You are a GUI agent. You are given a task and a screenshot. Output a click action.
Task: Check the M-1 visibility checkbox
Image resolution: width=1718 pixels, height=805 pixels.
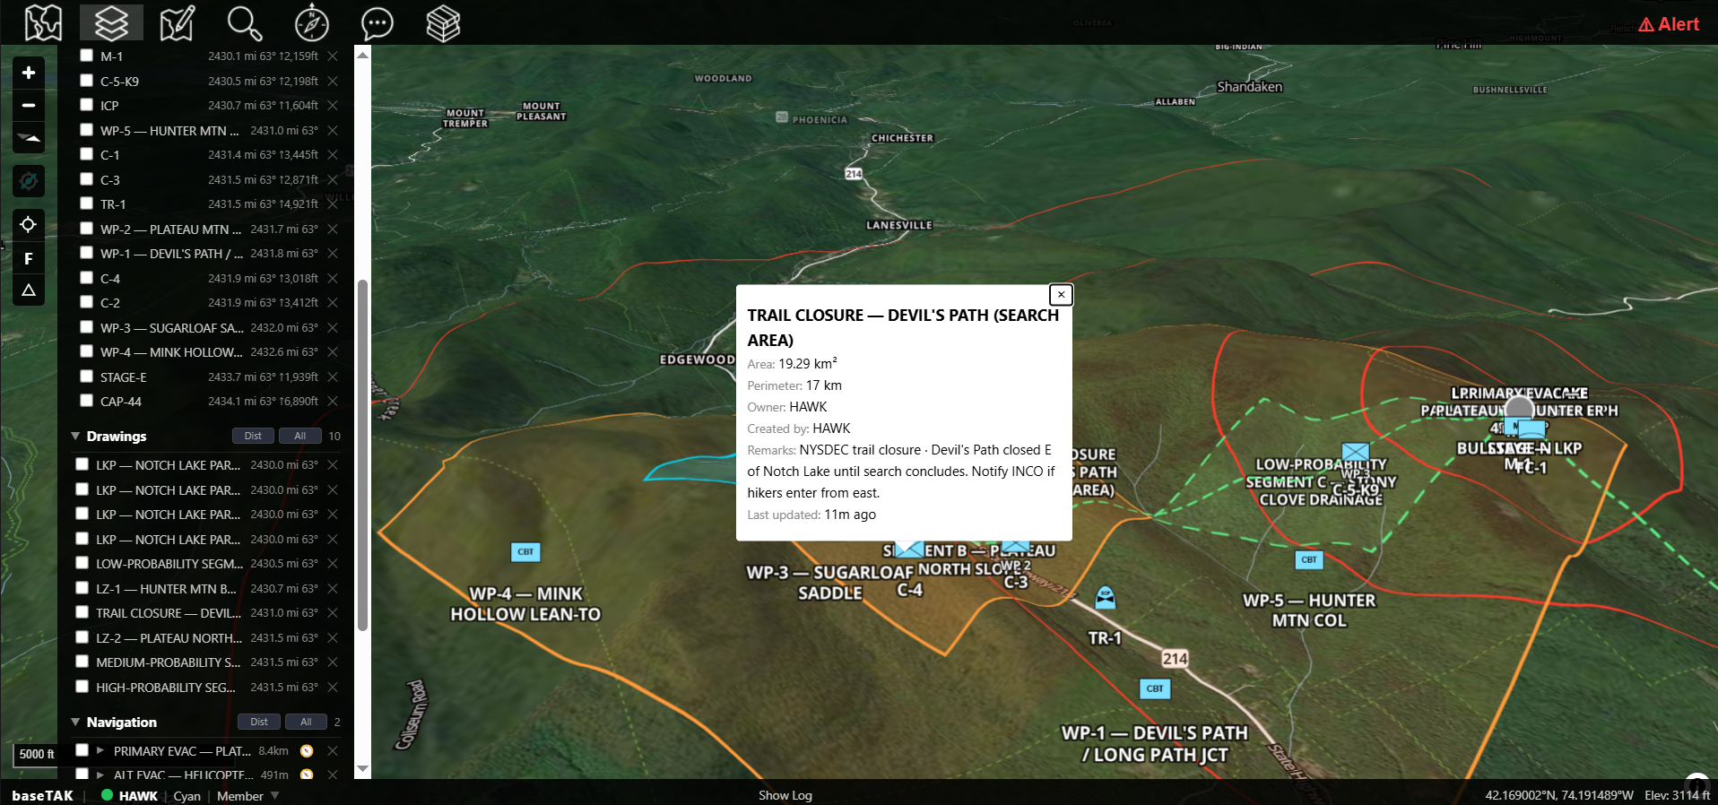86,56
